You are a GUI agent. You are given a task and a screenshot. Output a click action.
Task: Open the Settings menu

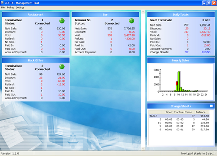point(20,7)
